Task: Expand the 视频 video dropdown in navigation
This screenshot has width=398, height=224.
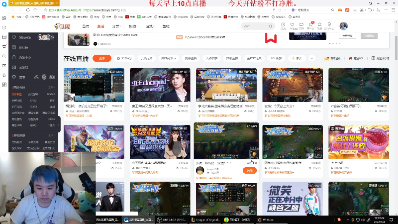Action: (133, 26)
